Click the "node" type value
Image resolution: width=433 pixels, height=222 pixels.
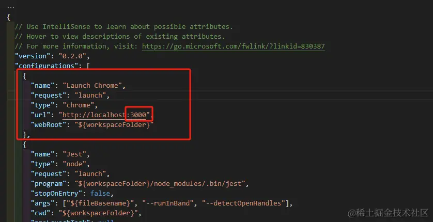tap(74, 164)
